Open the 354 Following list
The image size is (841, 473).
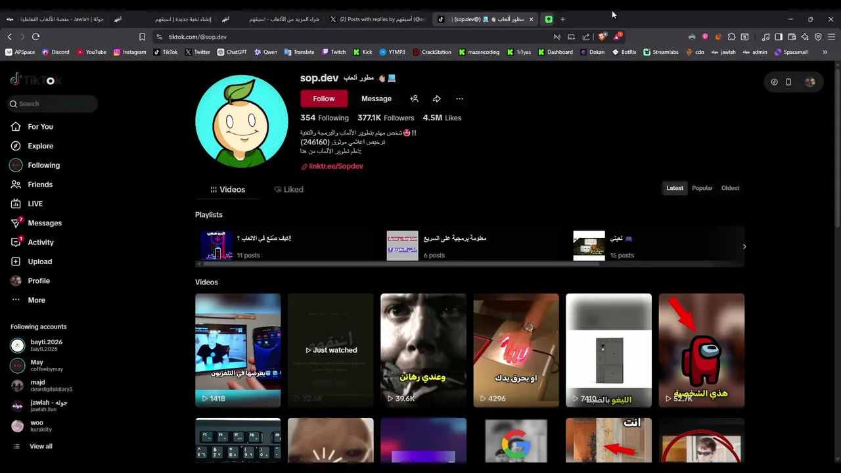[325, 118]
